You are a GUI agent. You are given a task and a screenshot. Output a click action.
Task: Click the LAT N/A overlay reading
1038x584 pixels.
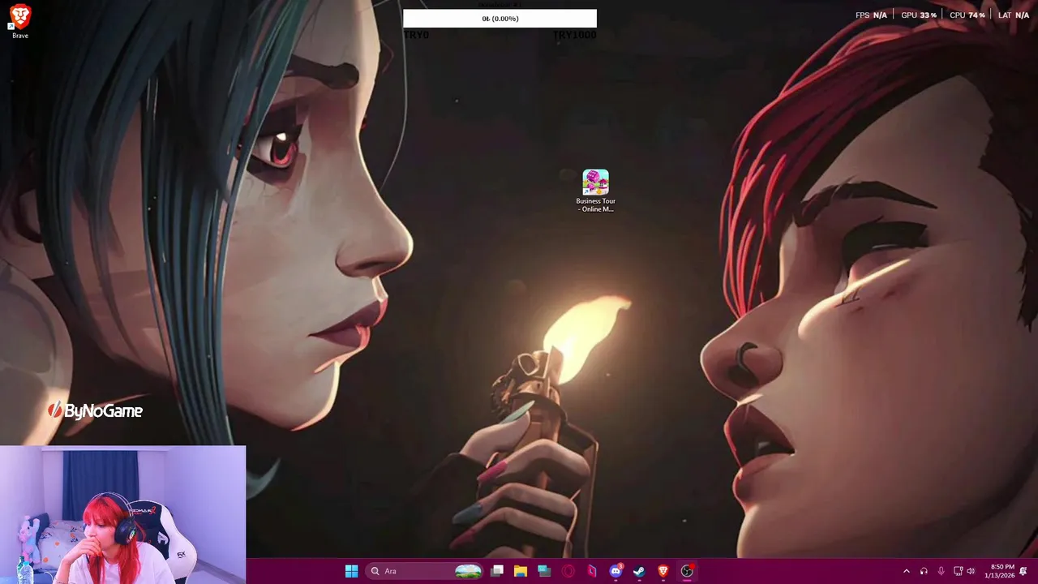click(1014, 15)
